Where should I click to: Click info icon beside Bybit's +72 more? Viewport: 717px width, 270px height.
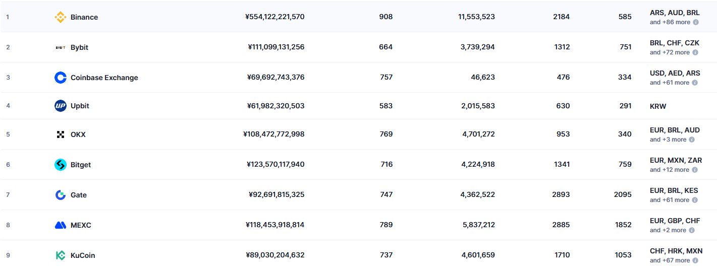[x=695, y=52]
